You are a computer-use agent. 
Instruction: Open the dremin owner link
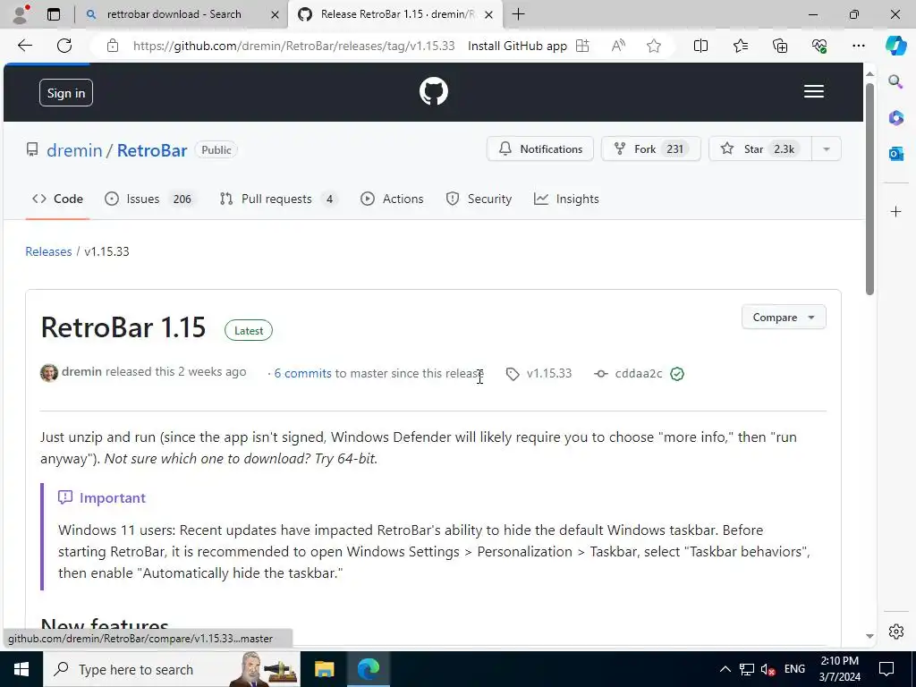74,150
